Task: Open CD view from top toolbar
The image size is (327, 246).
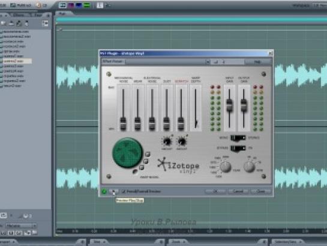Action: (41, 5)
